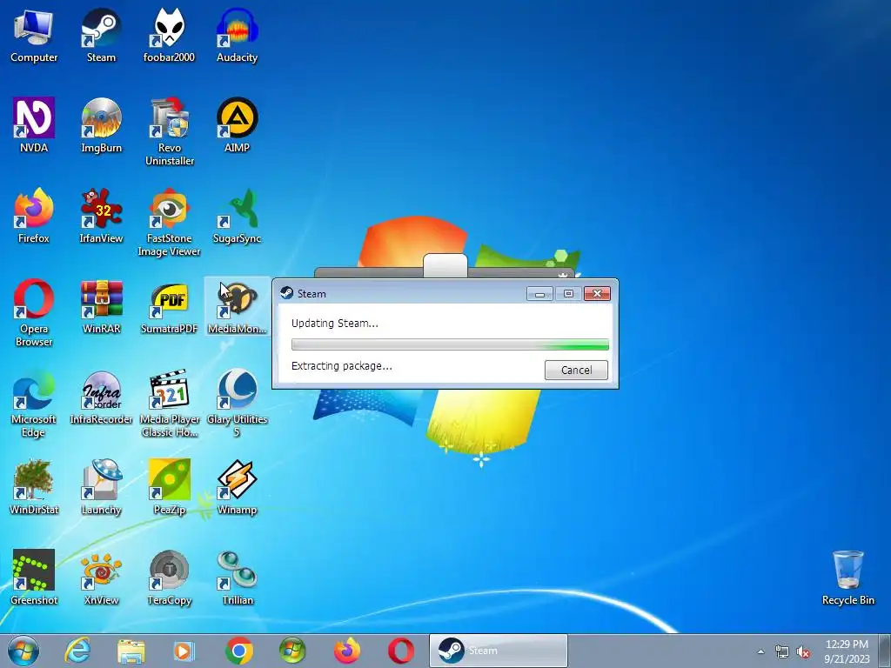Select the IrfanView desktop shortcut
This screenshot has width=891, height=668.
pos(101,216)
